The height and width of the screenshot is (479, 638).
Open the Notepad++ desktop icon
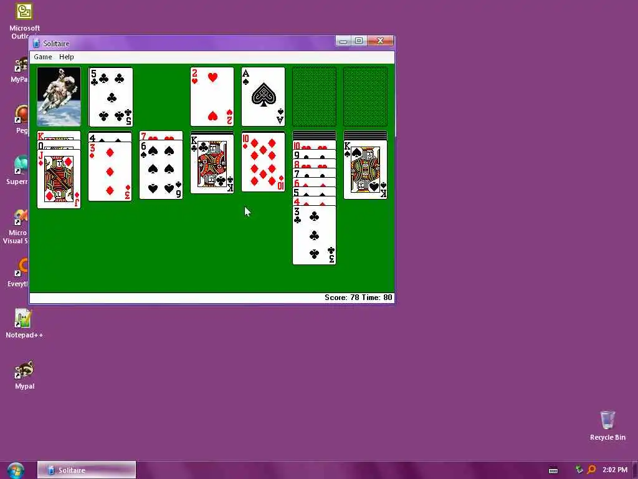24,324
